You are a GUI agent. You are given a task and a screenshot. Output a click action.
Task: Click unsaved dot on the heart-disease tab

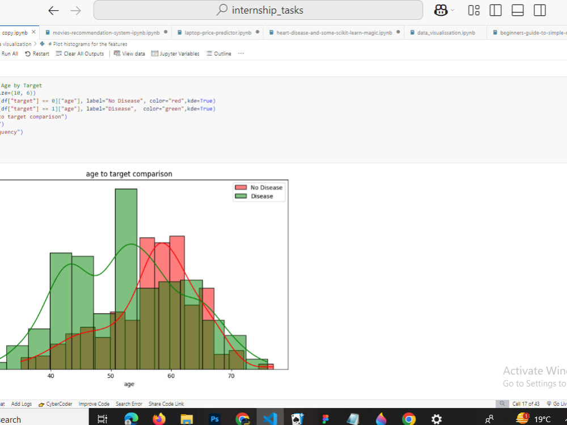398,32
